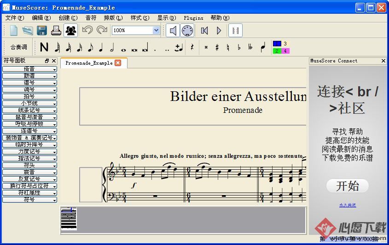Select the half note duration

coord(112,47)
